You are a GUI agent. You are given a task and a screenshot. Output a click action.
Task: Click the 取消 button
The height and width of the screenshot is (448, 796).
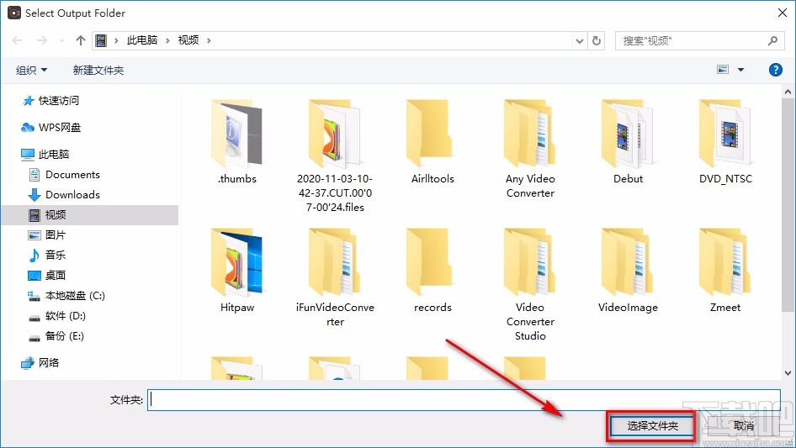point(743,425)
